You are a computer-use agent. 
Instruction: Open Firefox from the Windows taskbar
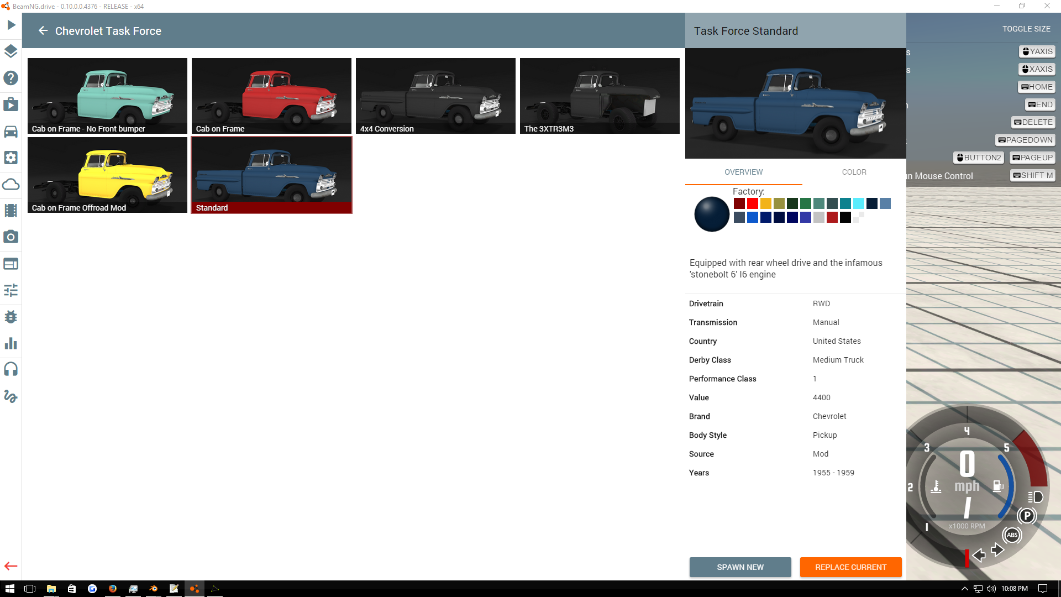point(113,589)
